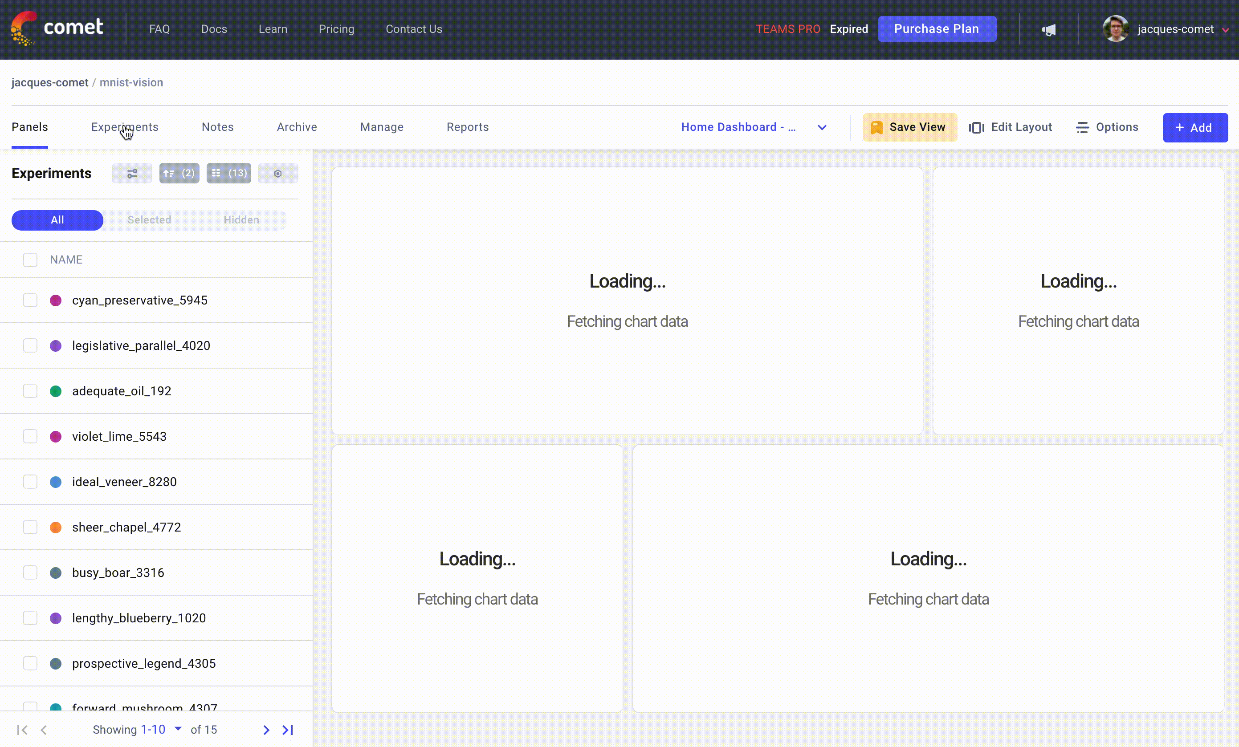Open the announcements megaphone icon
1239x747 pixels.
pos(1049,30)
